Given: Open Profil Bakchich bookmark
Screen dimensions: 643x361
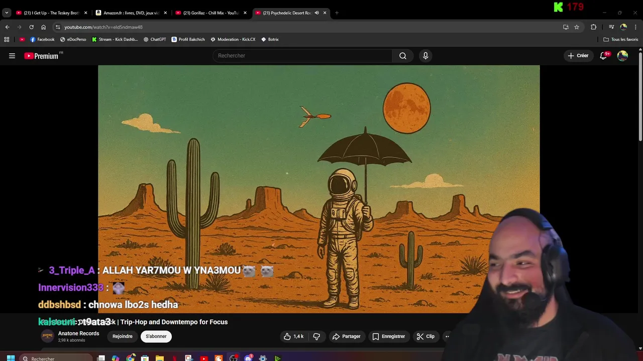Looking at the screenshot, I should coord(188,39).
